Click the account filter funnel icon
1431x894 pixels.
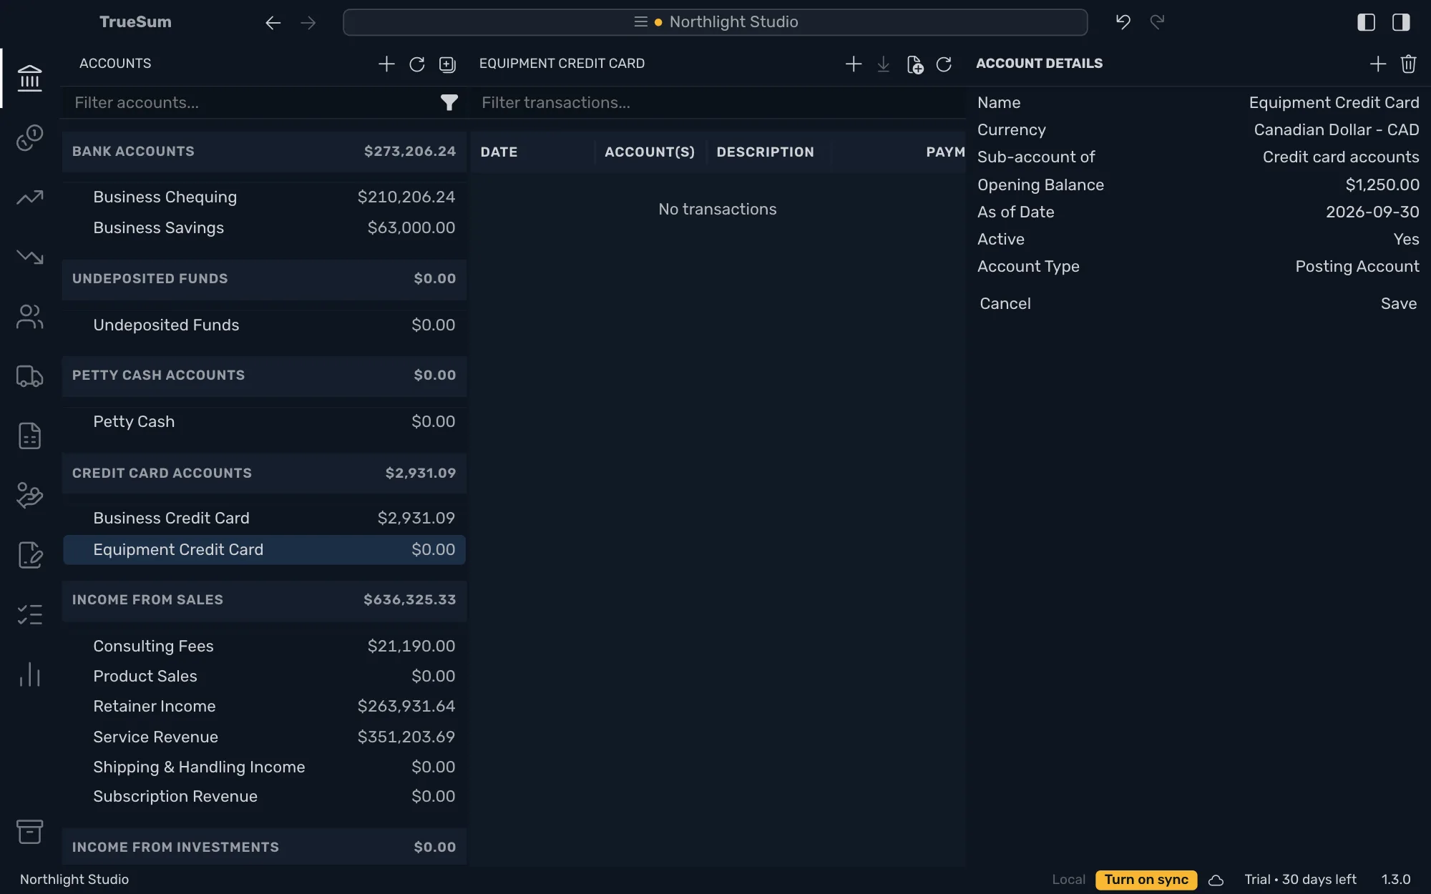[x=449, y=103]
